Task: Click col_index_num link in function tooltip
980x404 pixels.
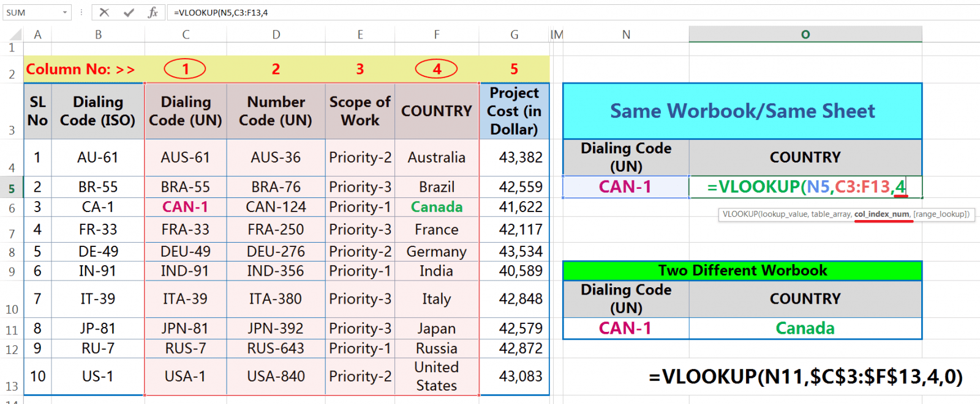Action: pyautogui.click(x=882, y=214)
